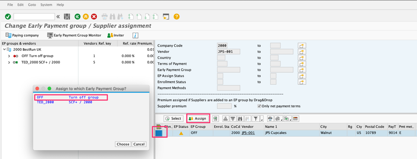Click the Sort ascending icon in the table toolbar
The height and width of the screenshot is (159, 417).
[x=226, y=119]
